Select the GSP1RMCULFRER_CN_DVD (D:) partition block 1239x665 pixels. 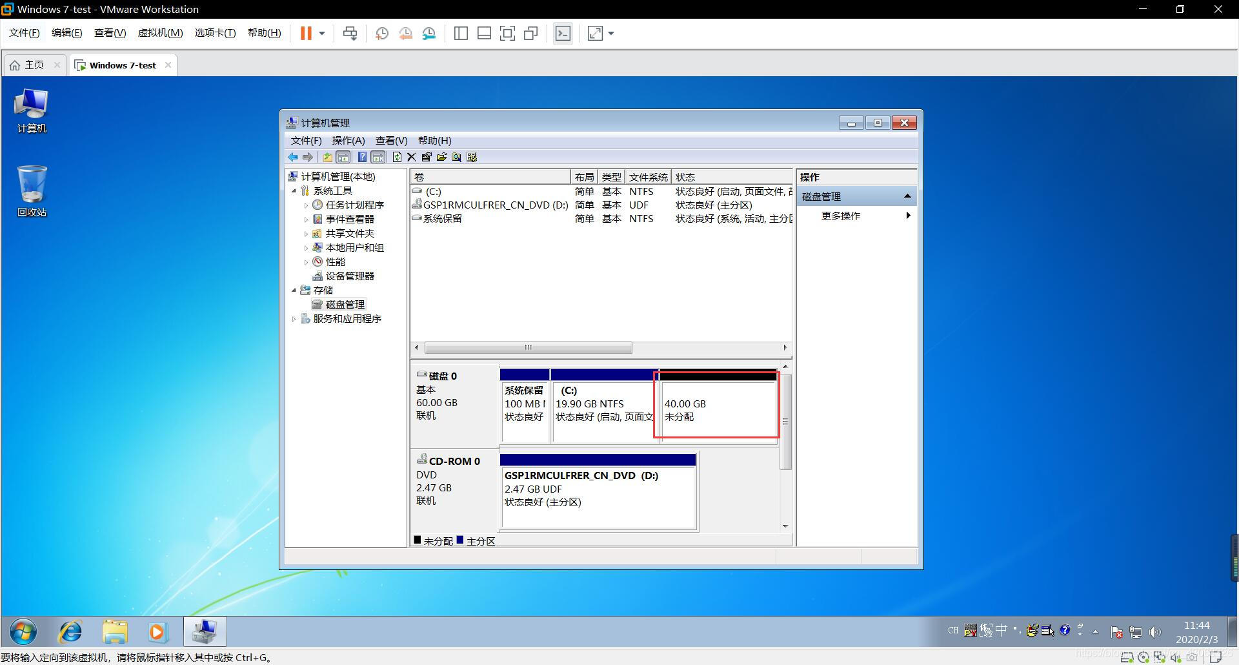(598, 492)
